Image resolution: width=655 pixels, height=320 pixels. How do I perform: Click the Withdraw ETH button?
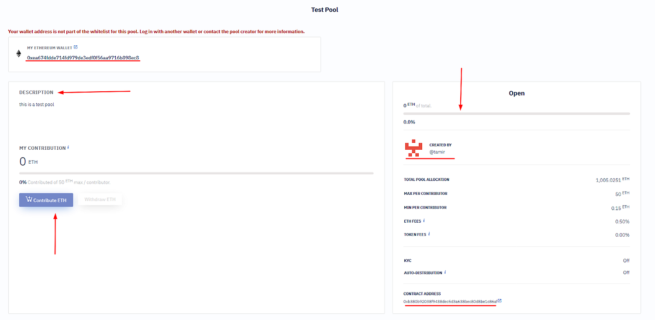[x=100, y=200]
